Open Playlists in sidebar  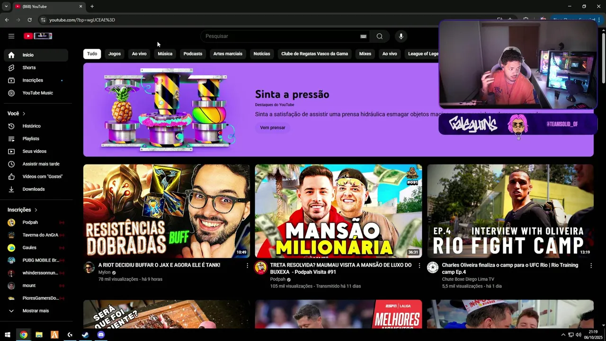pos(36,139)
